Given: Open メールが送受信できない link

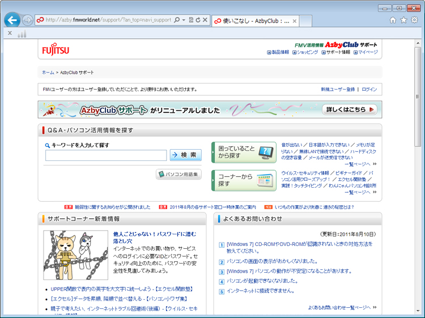Looking at the screenshot, I should click(330, 158).
